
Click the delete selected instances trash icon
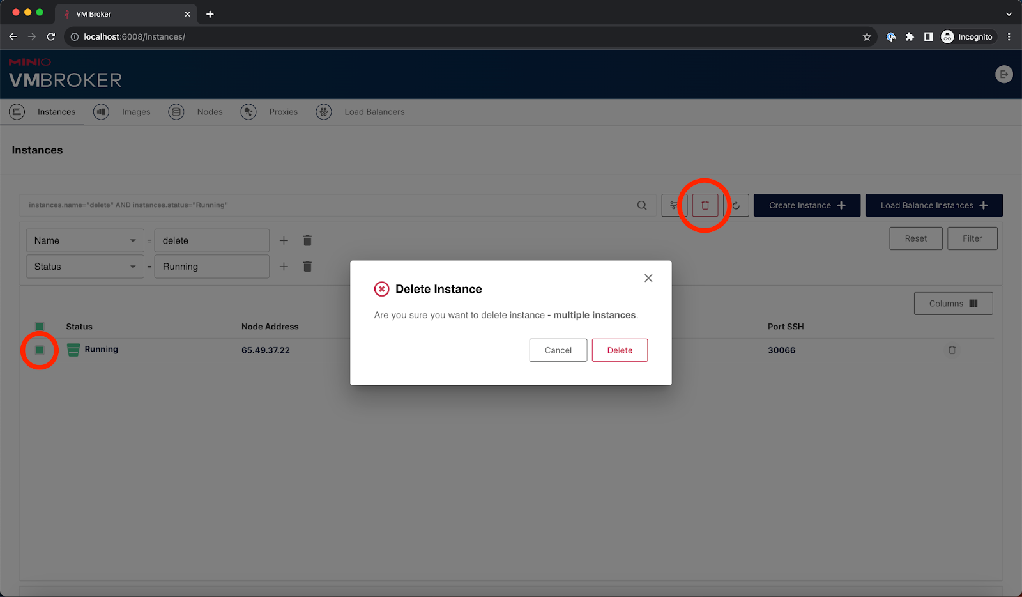click(705, 205)
